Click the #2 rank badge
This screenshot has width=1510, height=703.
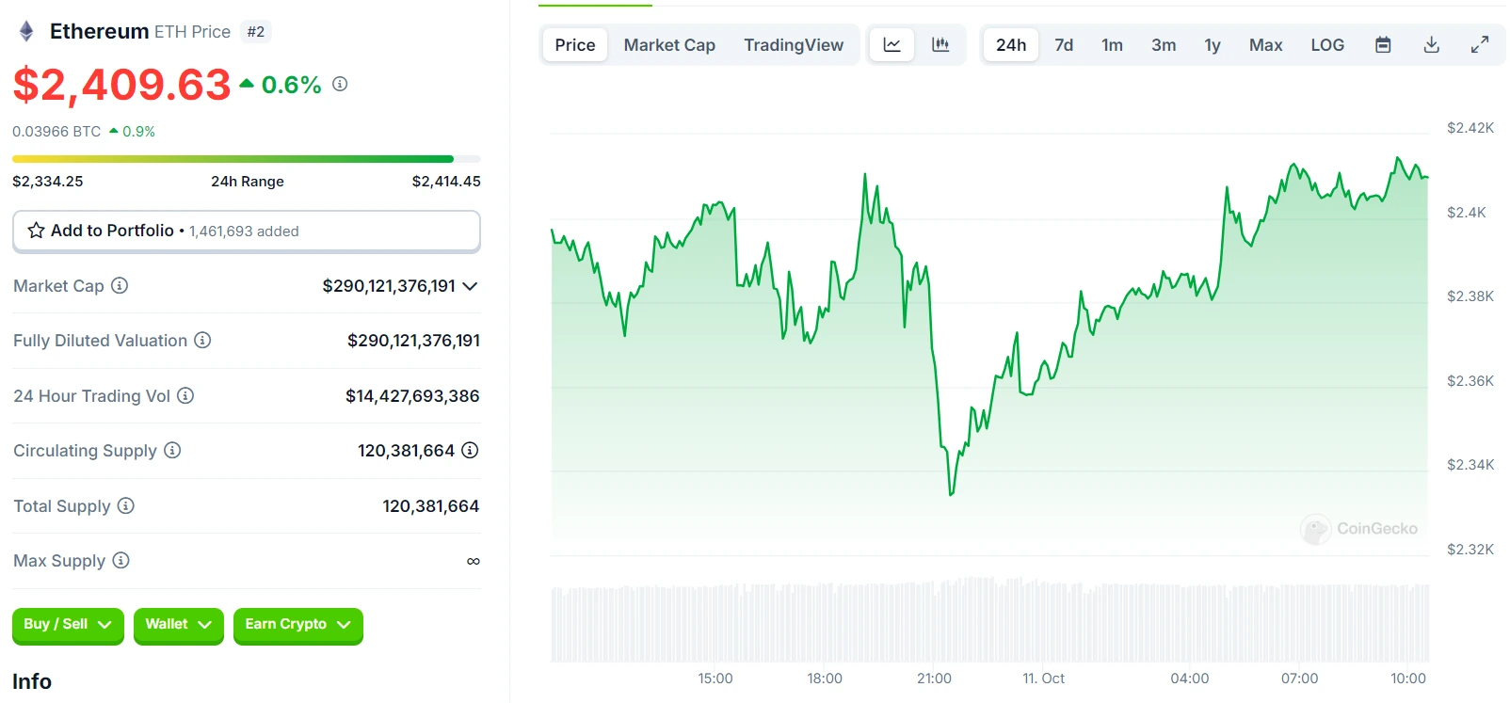(256, 31)
